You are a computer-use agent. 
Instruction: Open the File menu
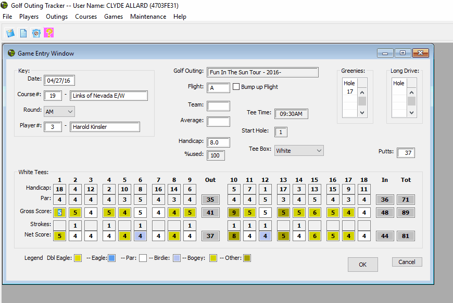coord(7,17)
